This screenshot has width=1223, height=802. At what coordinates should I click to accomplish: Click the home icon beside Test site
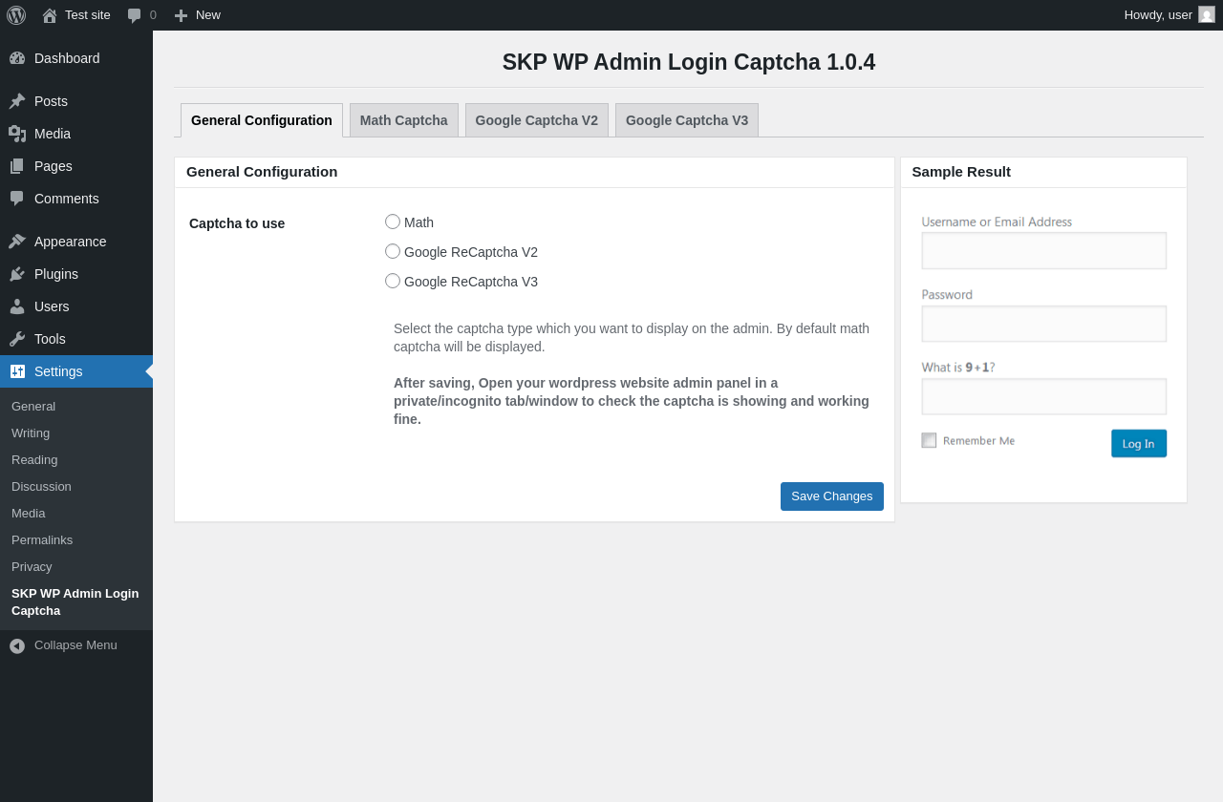pyautogui.click(x=50, y=15)
